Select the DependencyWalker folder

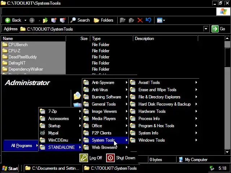point(23,69)
